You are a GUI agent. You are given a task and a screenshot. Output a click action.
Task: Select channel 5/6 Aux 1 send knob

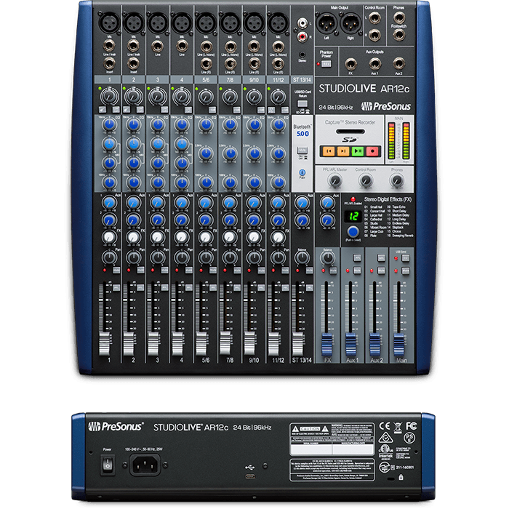pyautogui.click(x=206, y=203)
